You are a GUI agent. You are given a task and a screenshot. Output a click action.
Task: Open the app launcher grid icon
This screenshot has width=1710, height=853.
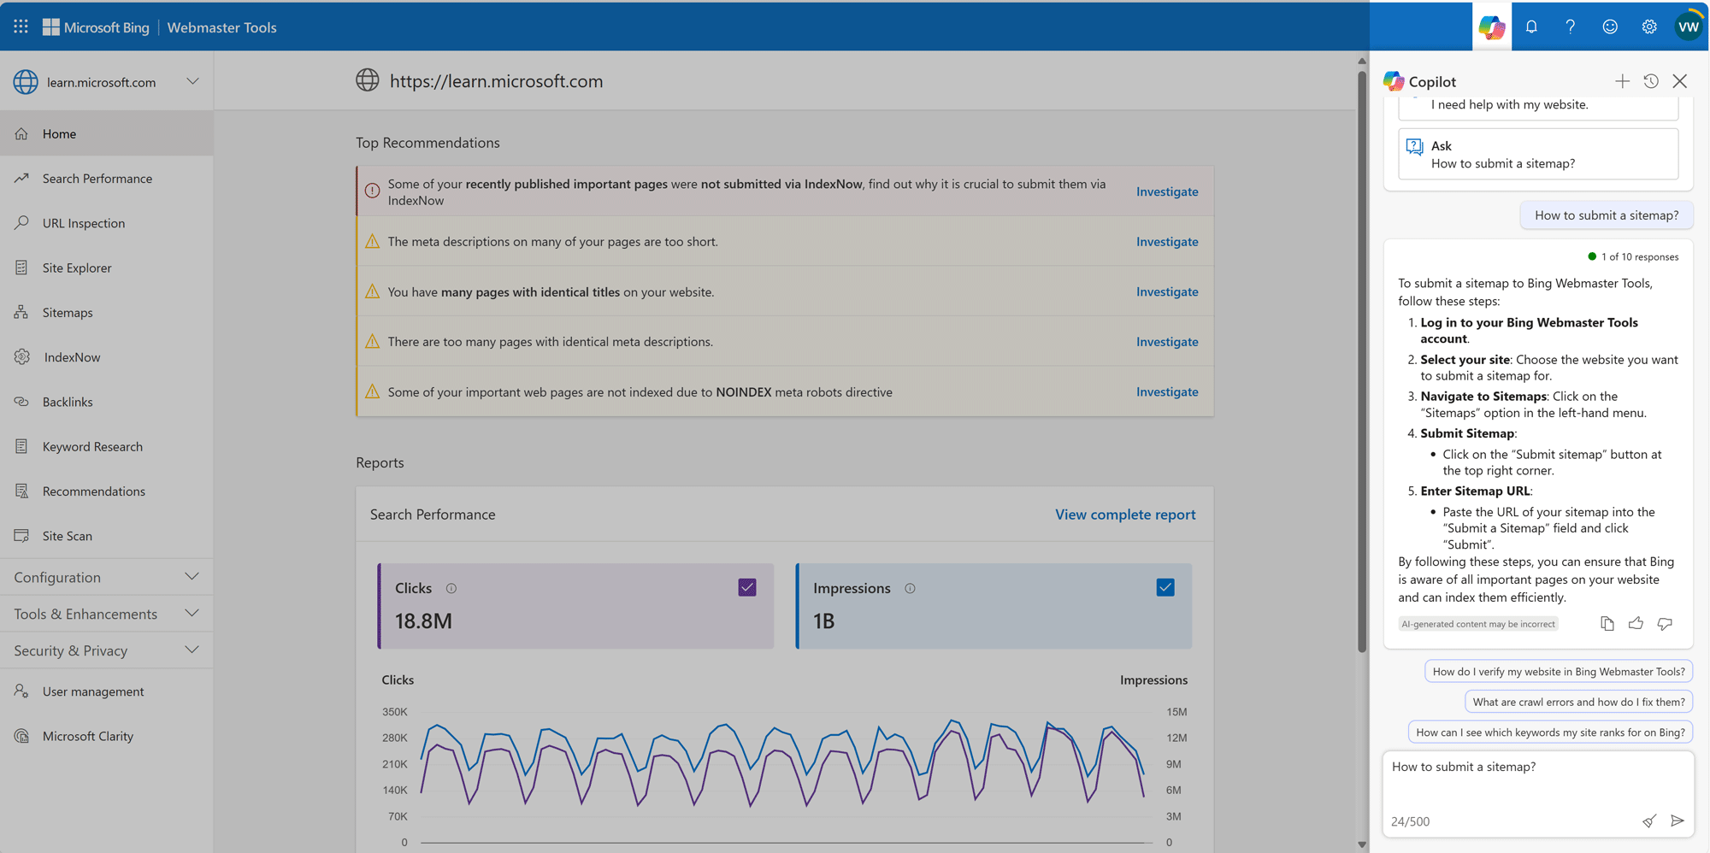tap(21, 26)
